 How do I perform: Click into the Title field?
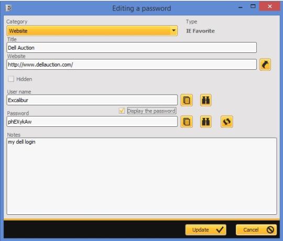pos(132,48)
